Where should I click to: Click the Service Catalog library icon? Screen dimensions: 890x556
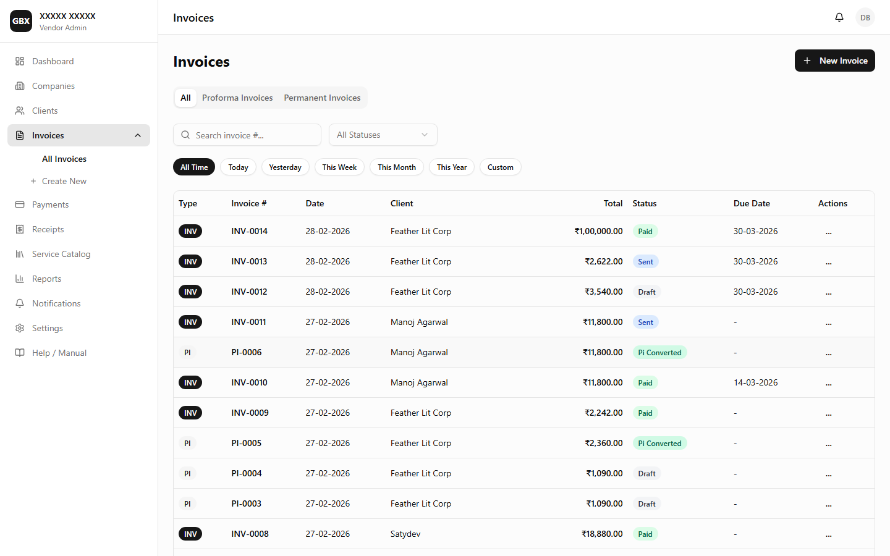(20, 254)
